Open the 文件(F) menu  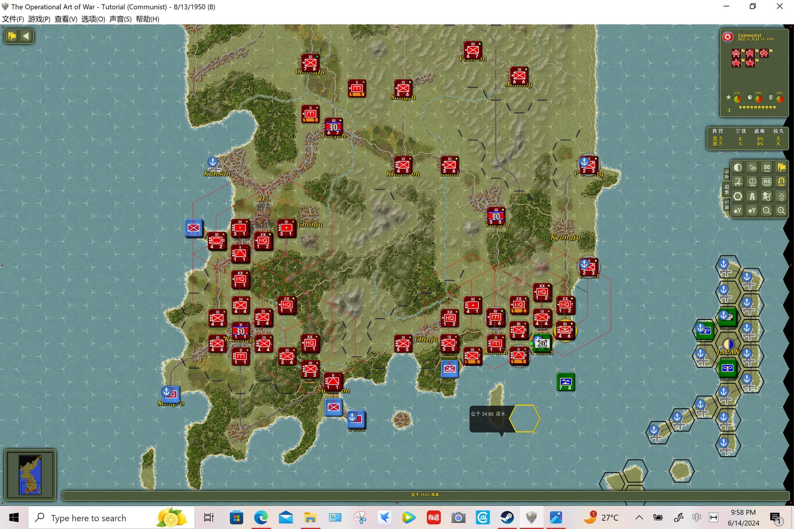click(13, 19)
